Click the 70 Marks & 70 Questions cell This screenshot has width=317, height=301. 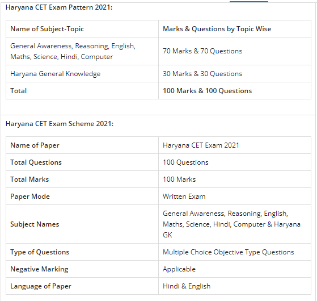235,51
